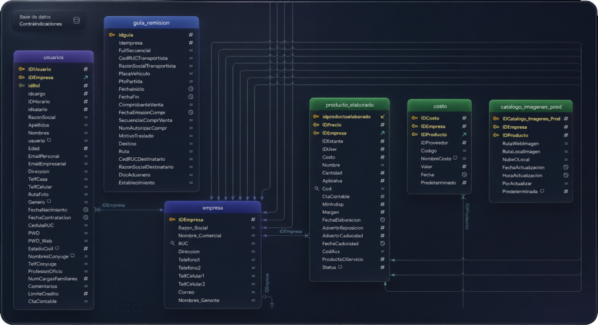
Task: Click the comment icon next to usuario field
Action: [x=49, y=140]
